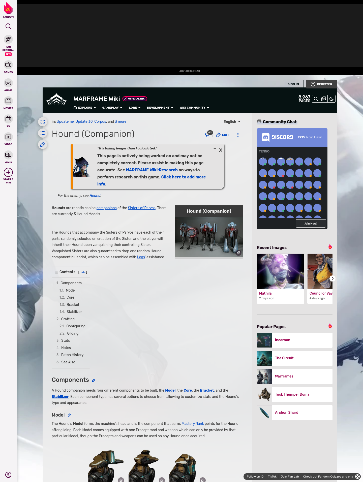The height and width of the screenshot is (504, 363).
Task: Toggle dark theme moon icon
Action: click(331, 99)
